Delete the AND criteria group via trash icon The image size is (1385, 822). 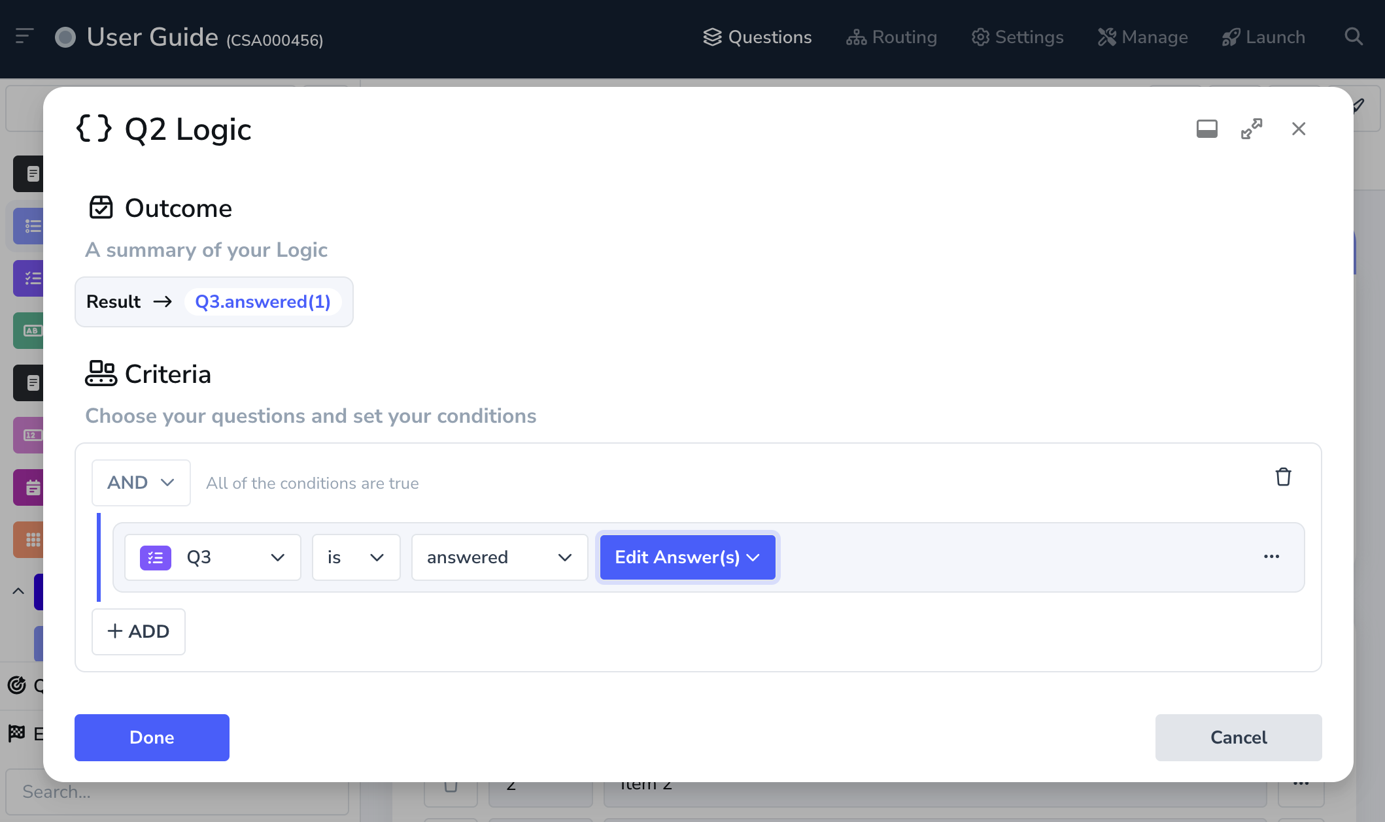1283,477
